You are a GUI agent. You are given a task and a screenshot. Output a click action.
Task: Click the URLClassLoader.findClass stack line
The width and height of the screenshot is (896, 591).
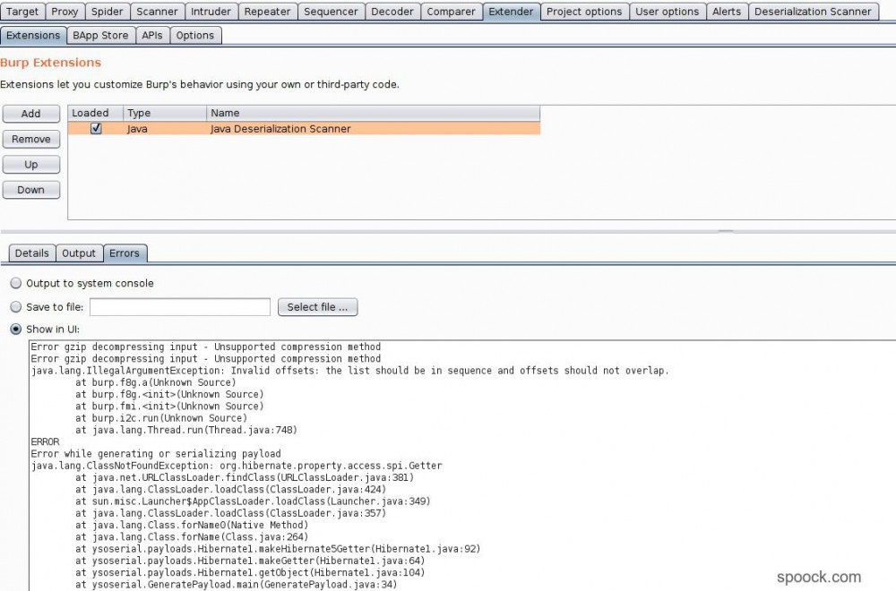pyautogui.click(x=245, y=477)
